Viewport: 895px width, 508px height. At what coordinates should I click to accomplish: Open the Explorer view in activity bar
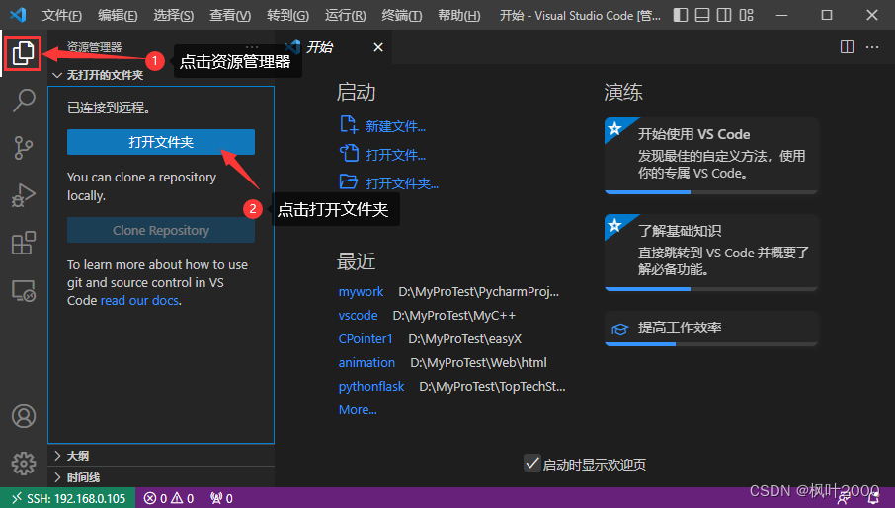(24, 53)
